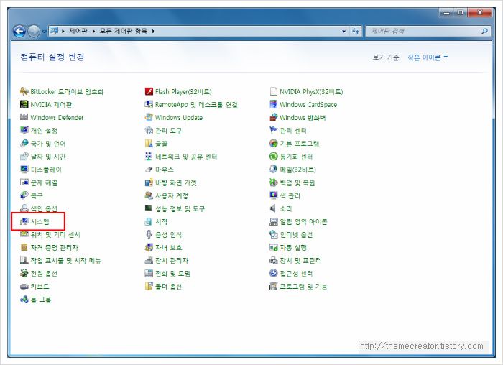Open 색인 옵션 link
Screen dimensions: 503x365
[44, 208]
